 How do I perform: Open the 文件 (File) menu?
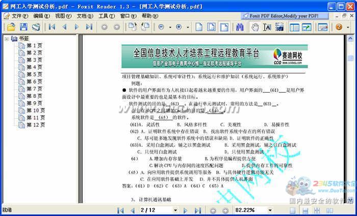coord(19,16)
